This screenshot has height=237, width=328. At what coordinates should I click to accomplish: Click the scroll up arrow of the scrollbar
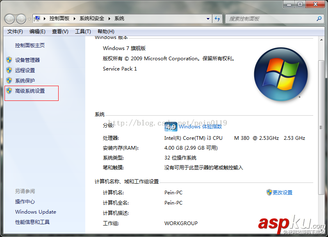[x=321, y=40]
